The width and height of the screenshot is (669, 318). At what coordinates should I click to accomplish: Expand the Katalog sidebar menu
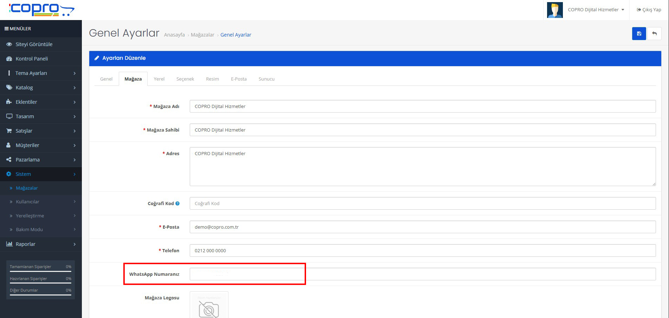point(41,88)
